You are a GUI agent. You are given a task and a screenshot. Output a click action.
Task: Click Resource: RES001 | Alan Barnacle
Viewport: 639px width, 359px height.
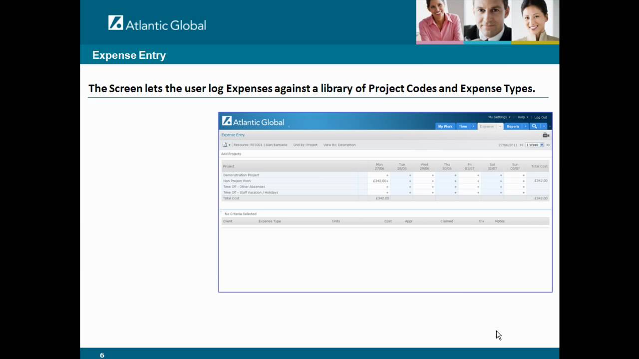(260, 145)
